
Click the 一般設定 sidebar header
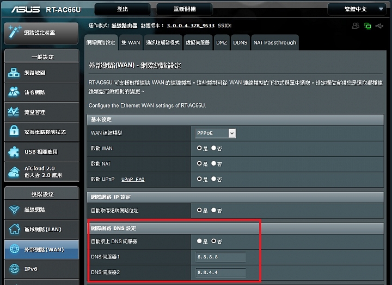pyautogui.click(x=42, y=57)
